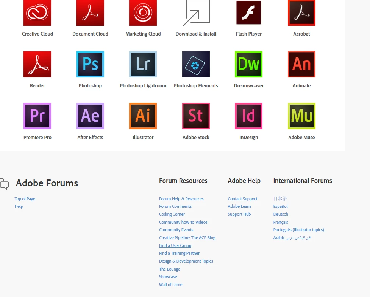Click the Wall of Fame link
Screen dimensions: 370x297
coord(170,285)
